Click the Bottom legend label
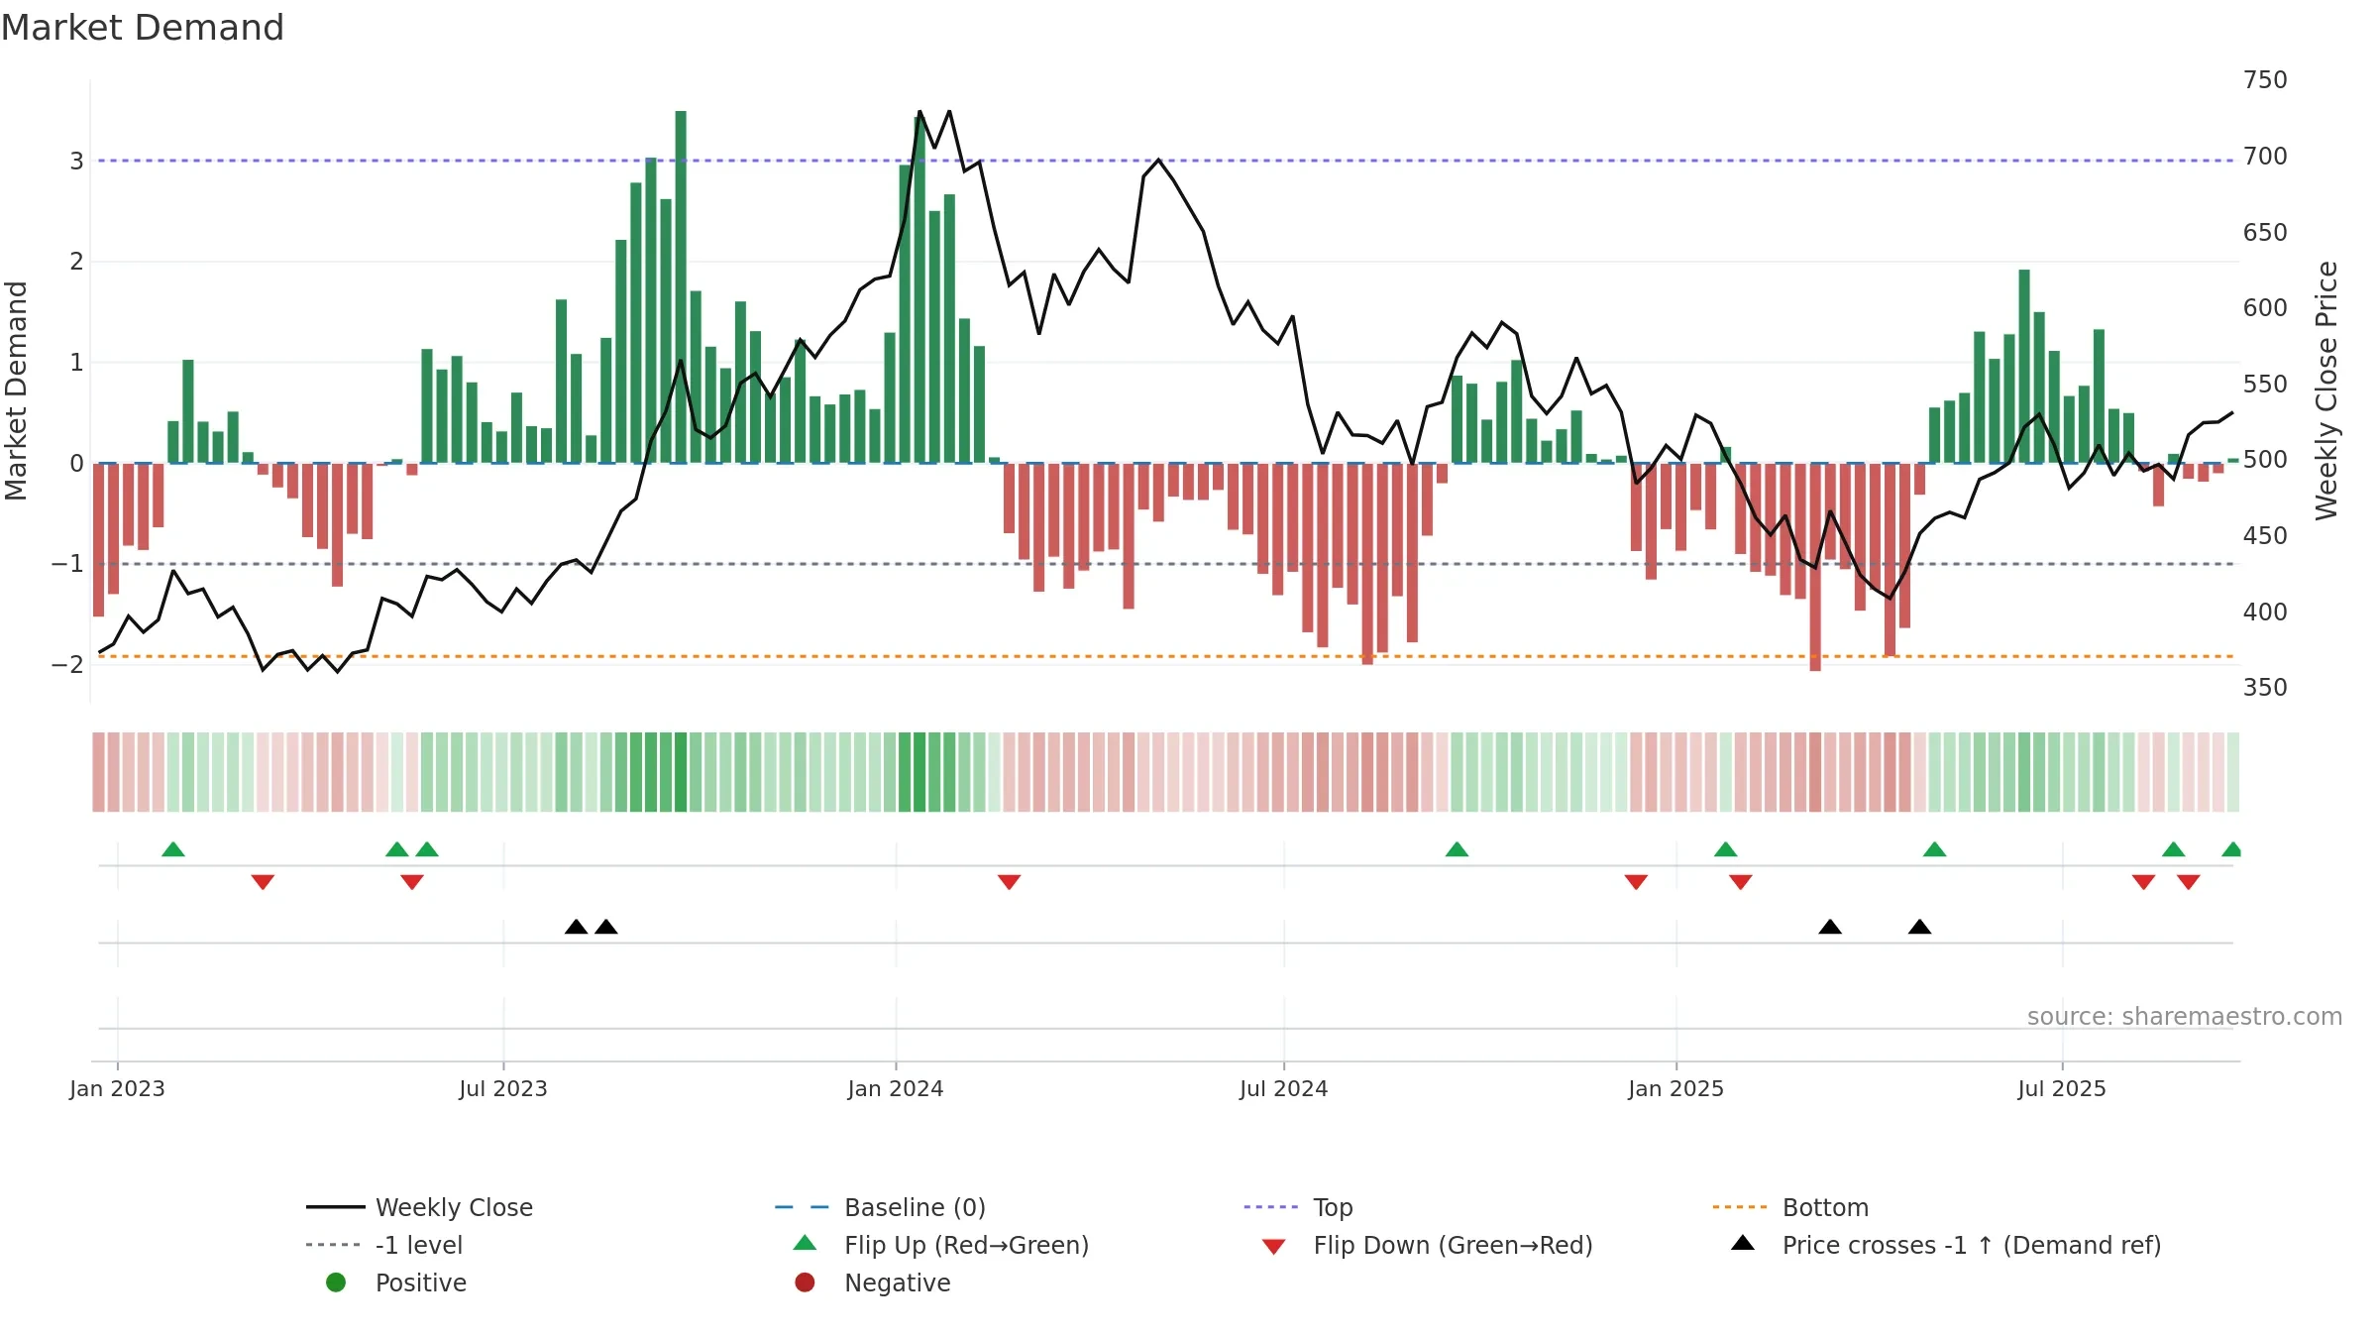 [x=1825, y=1207]
